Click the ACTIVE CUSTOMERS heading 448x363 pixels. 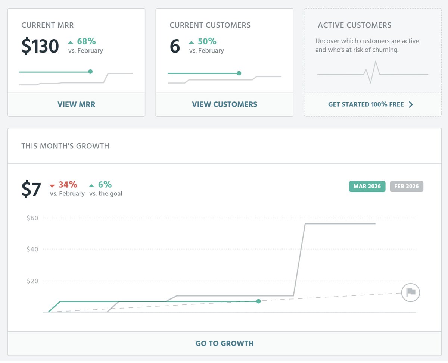pyautogui.click(x=355, y=25)
